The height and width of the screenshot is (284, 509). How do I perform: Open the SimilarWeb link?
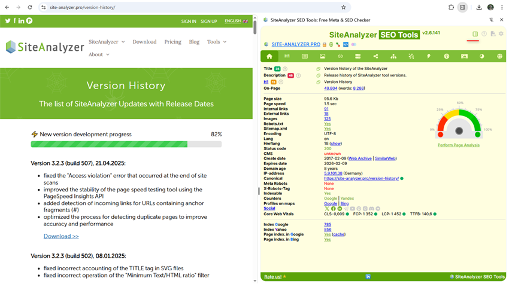(x=385, y=158)
